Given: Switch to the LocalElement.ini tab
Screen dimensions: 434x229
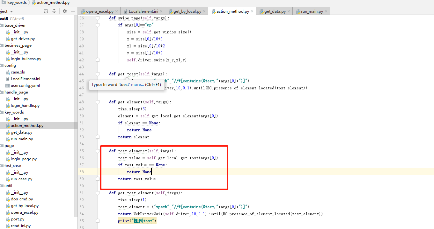Looking at the screenshot, I should click(x=143, y=11).
